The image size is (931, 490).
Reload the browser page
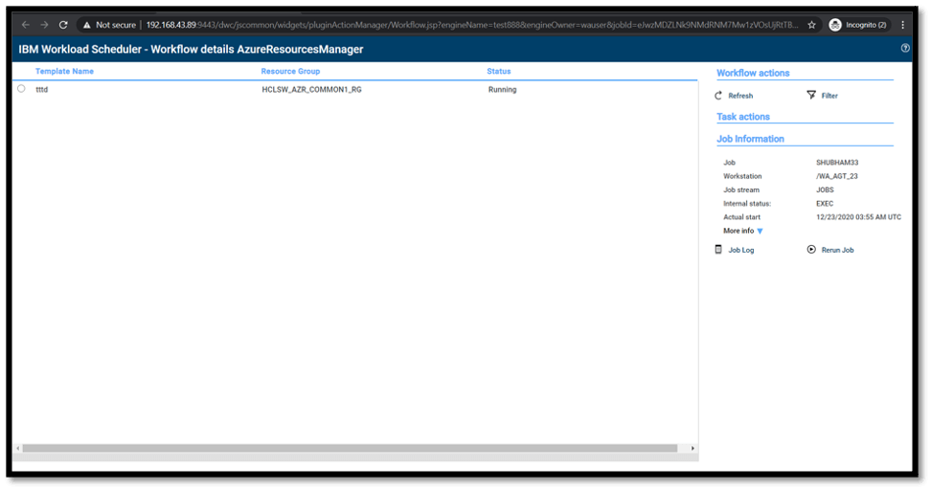(x=63, y=25)
